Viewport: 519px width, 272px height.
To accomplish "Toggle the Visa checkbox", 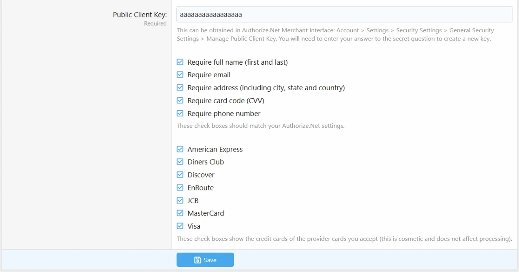I will point(180,226).
